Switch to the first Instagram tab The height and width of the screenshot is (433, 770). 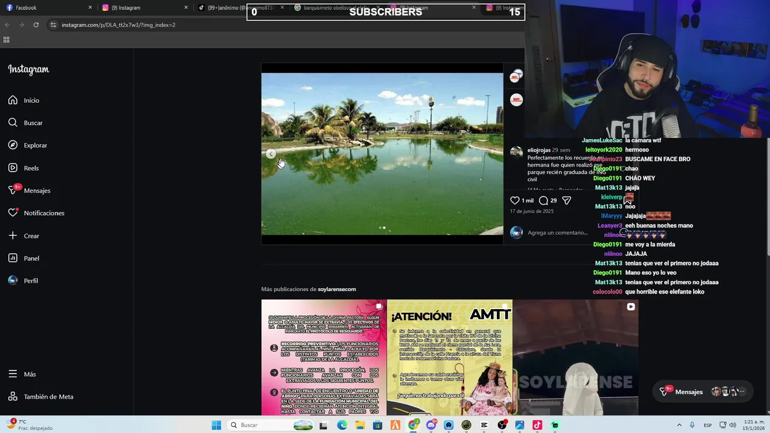[144, 8]
